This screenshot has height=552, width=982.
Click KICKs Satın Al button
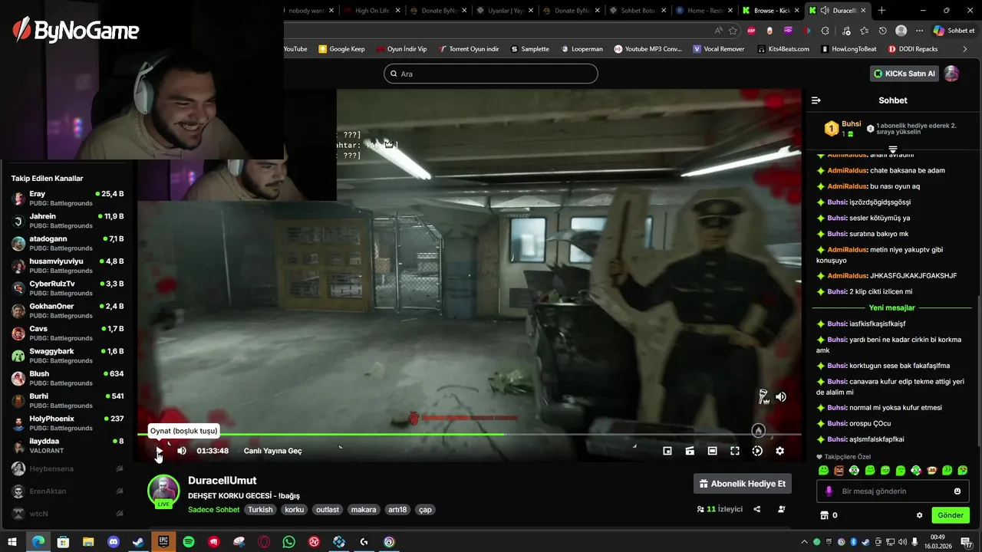905,74
